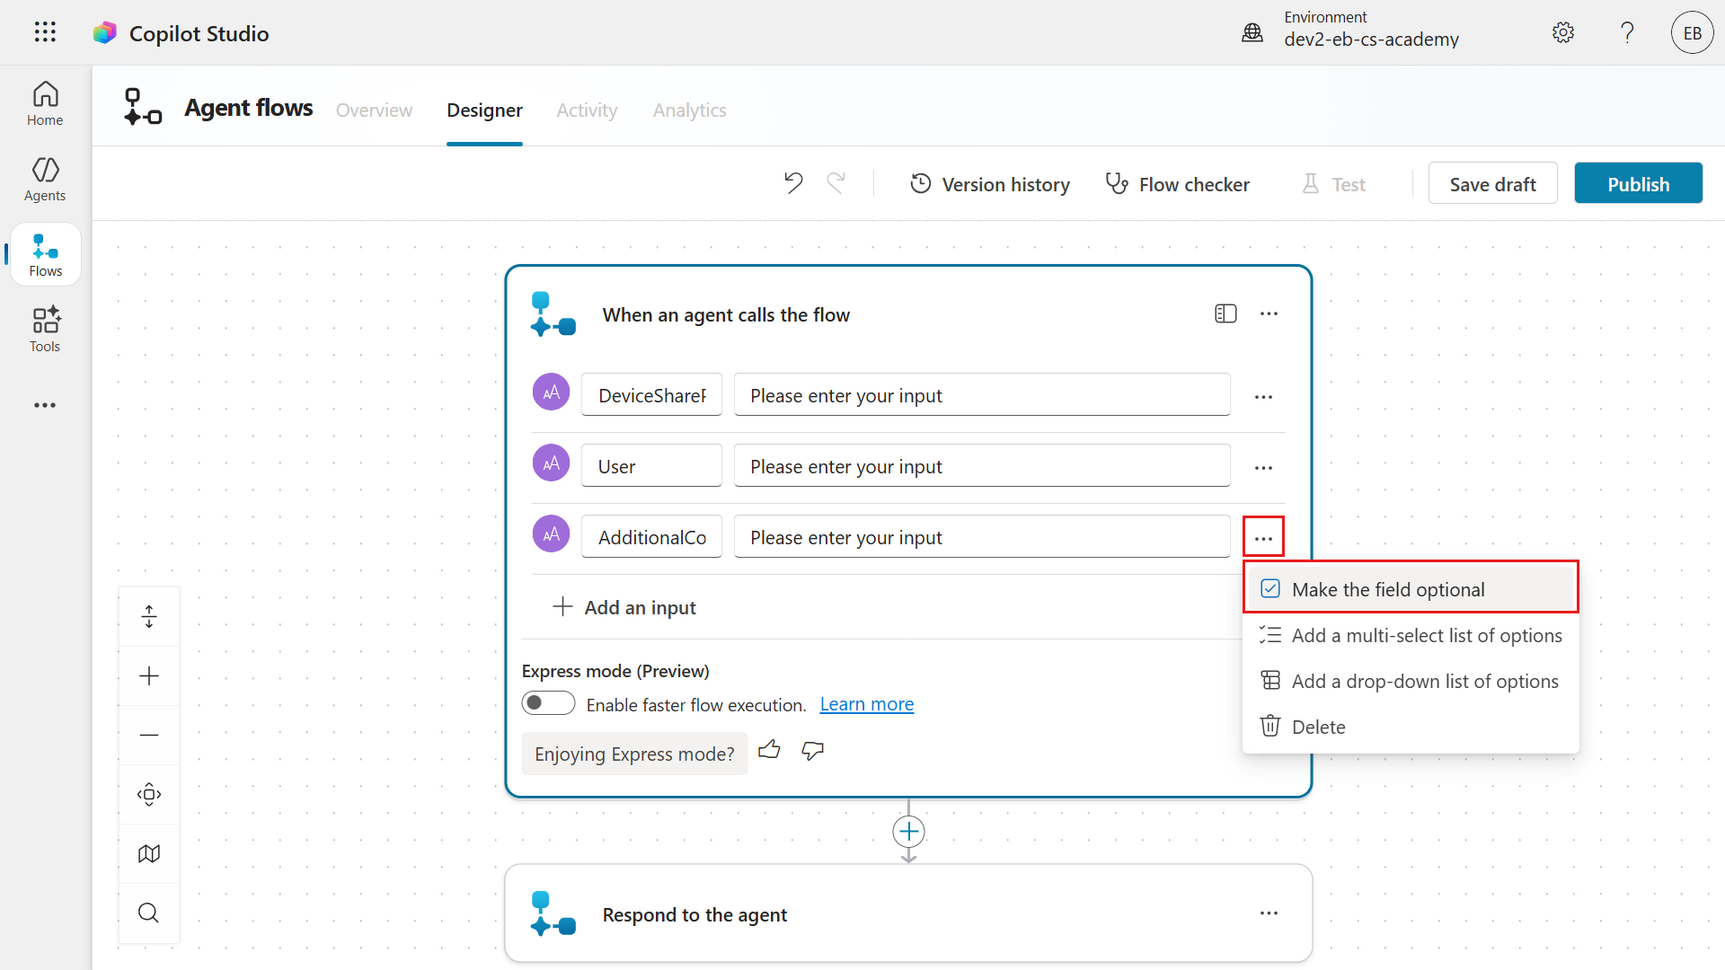Select Add a drop-down list of options

point(1424,681)
